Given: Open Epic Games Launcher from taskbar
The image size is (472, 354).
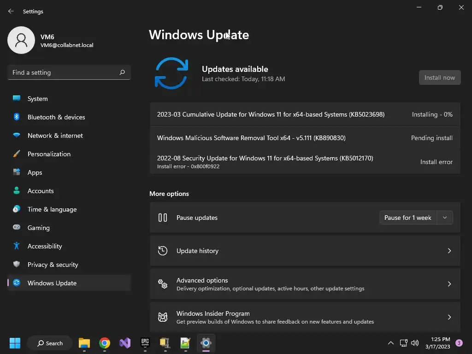Looking at the screenshot, I should coord(145,343).
